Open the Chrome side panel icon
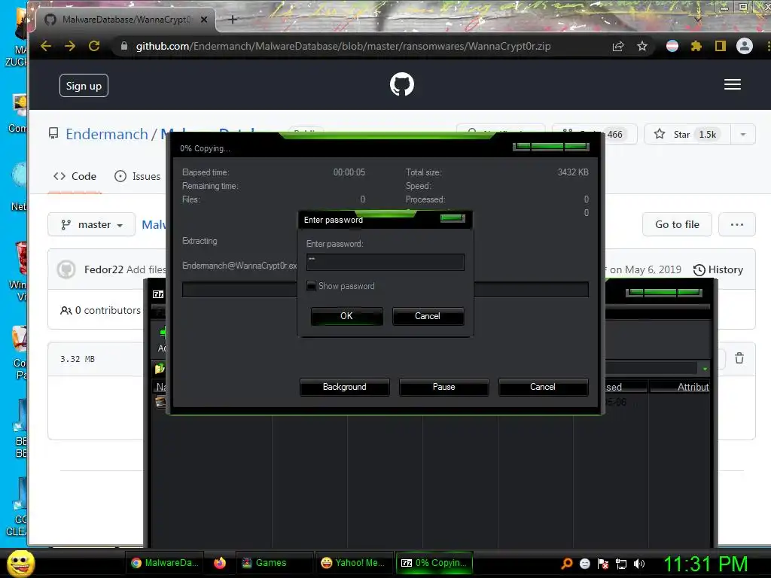 pos(721,46)
